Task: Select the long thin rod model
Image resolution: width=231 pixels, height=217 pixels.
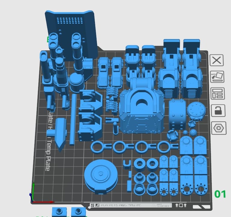Action: tap(73, 119)
